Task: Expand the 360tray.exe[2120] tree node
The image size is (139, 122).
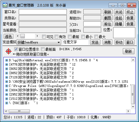Action: click(7, 82)
